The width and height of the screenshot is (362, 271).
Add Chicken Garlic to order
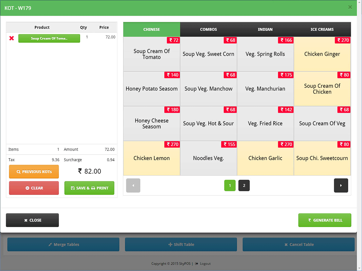point(265,158)
